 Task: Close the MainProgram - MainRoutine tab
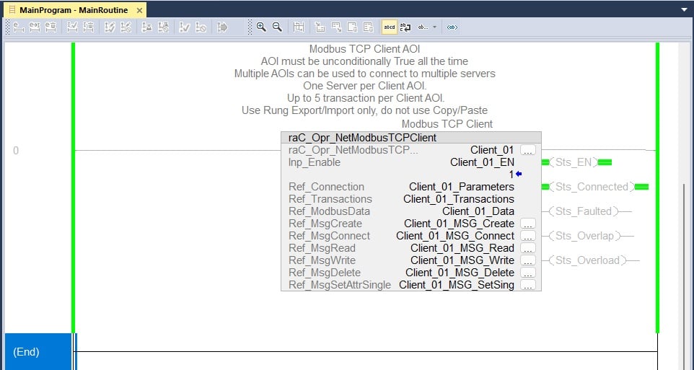point(139,10)
